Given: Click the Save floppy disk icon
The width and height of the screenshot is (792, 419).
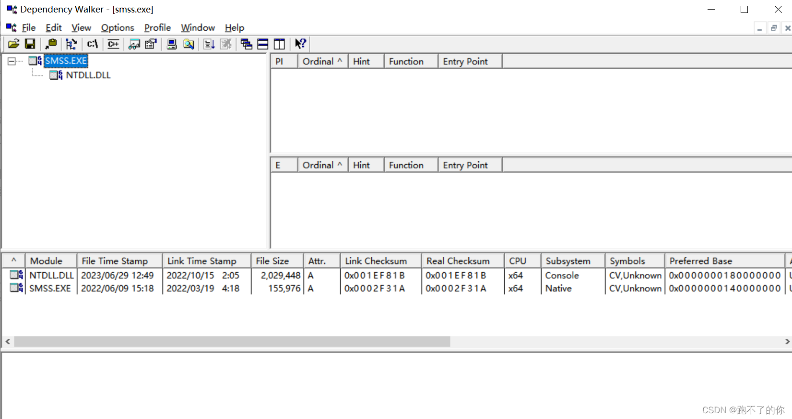Looking at the screenshot, I should click(30, 44).
